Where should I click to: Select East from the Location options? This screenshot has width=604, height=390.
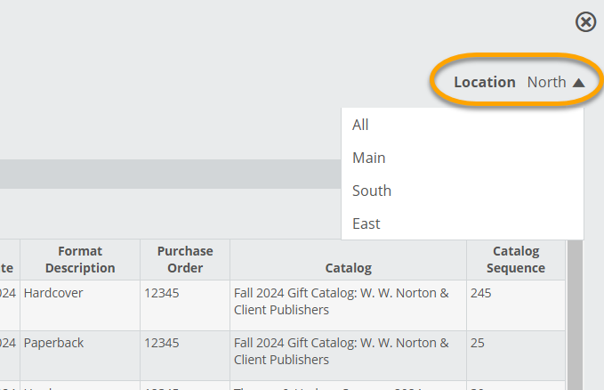[366, 223]
